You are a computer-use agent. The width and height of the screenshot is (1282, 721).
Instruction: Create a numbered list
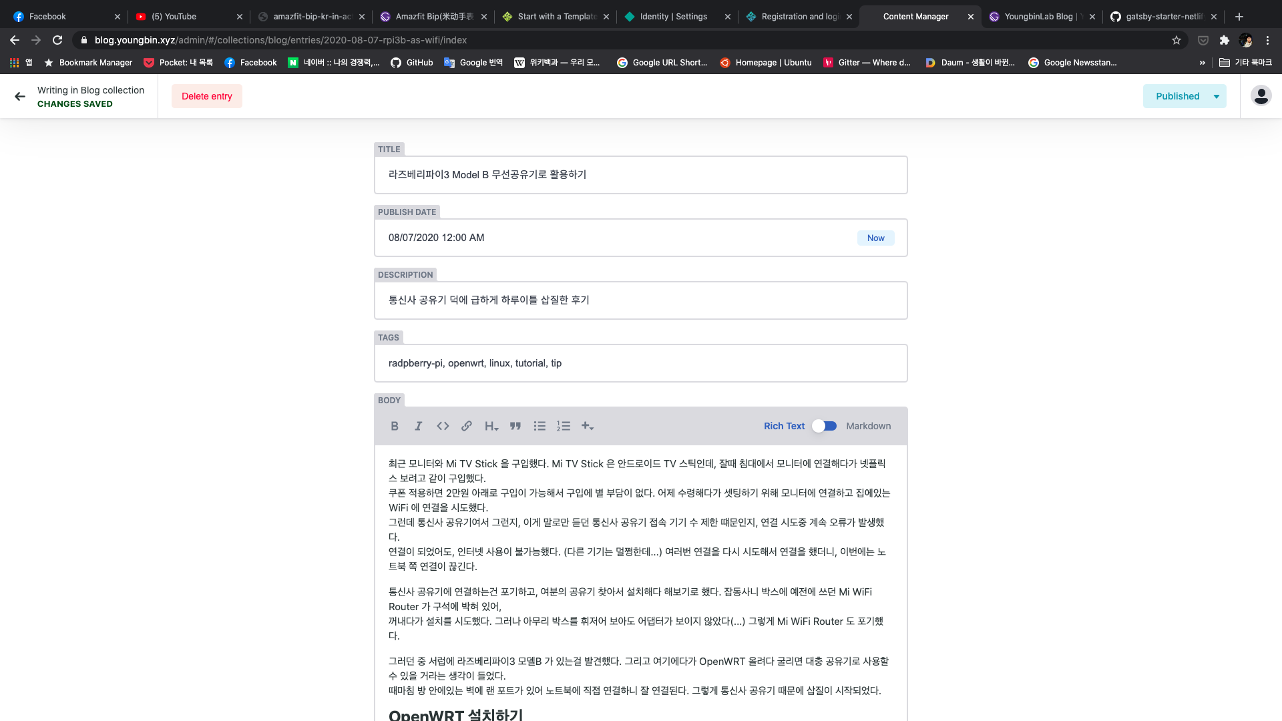coord(564,426)
